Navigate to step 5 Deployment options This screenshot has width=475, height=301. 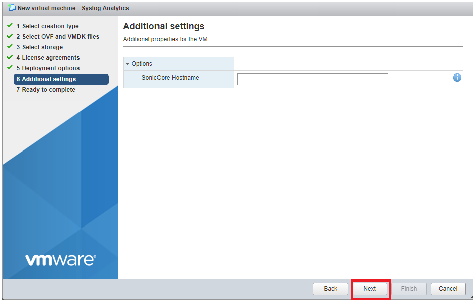[x=50, y=68]
